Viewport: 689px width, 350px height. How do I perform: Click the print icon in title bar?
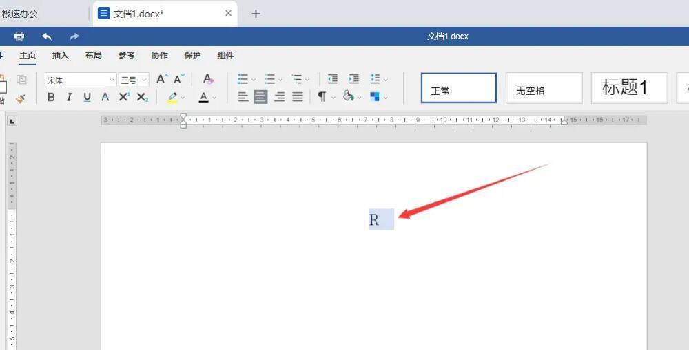(19, 36)
